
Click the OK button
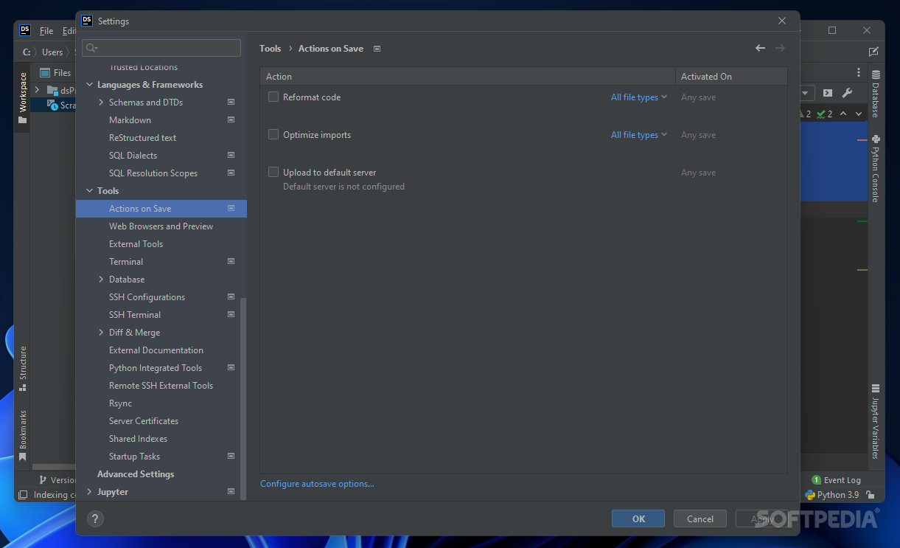638,518
